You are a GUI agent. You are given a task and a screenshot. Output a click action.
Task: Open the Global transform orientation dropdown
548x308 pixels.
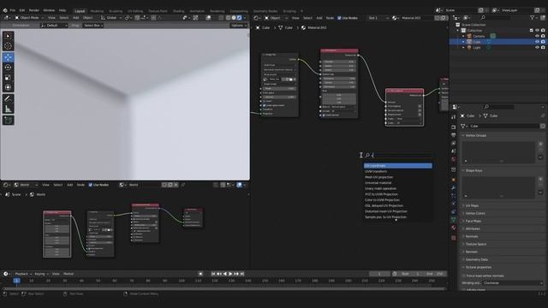tap(111, 18)
